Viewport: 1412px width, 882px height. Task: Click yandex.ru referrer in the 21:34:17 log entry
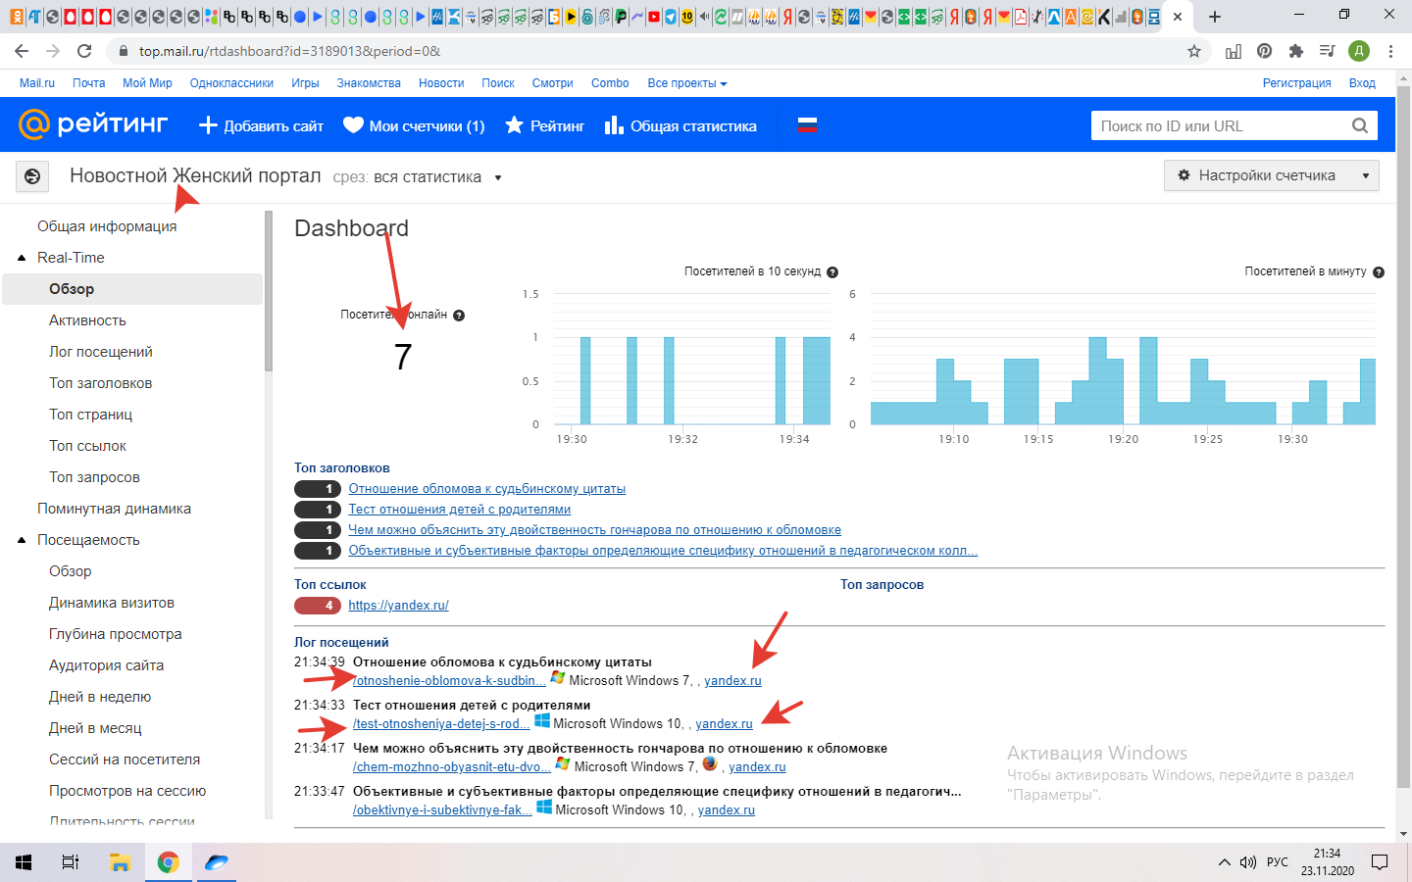(x=757, y=767)
